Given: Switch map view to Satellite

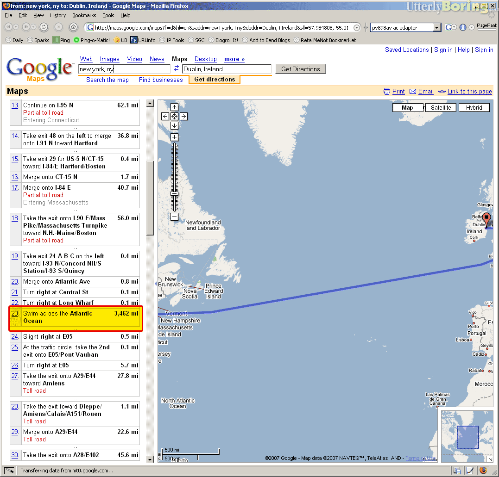Looking at the screenshot, I should pos(441,107).
